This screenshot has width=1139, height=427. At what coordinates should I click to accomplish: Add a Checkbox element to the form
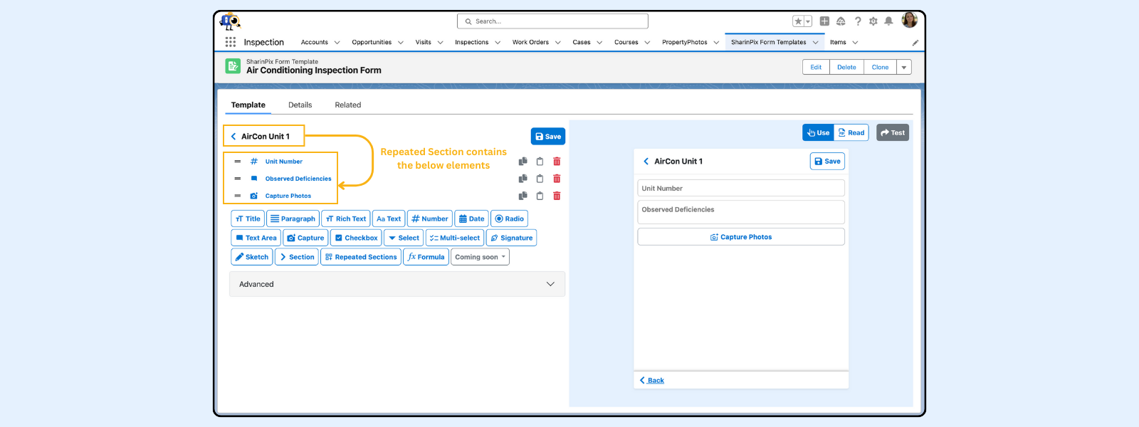point(356,238)
